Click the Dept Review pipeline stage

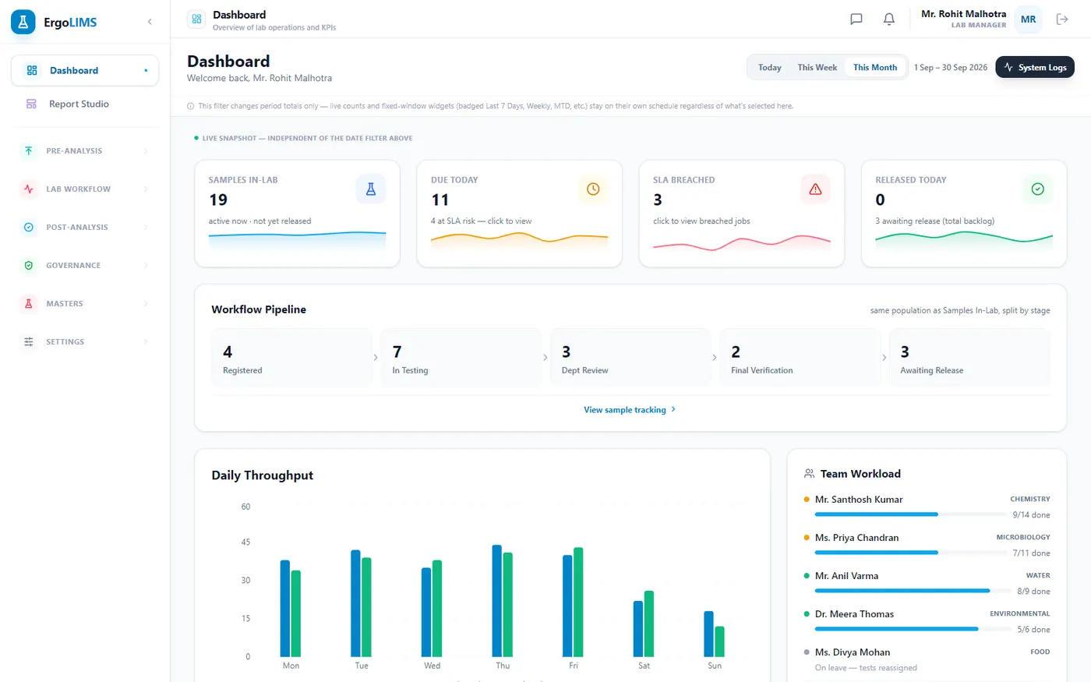click(630, 358)
